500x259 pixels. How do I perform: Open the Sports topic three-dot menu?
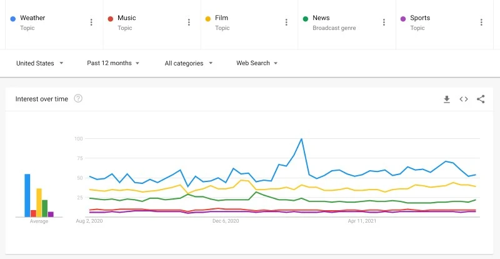(481, 23)
